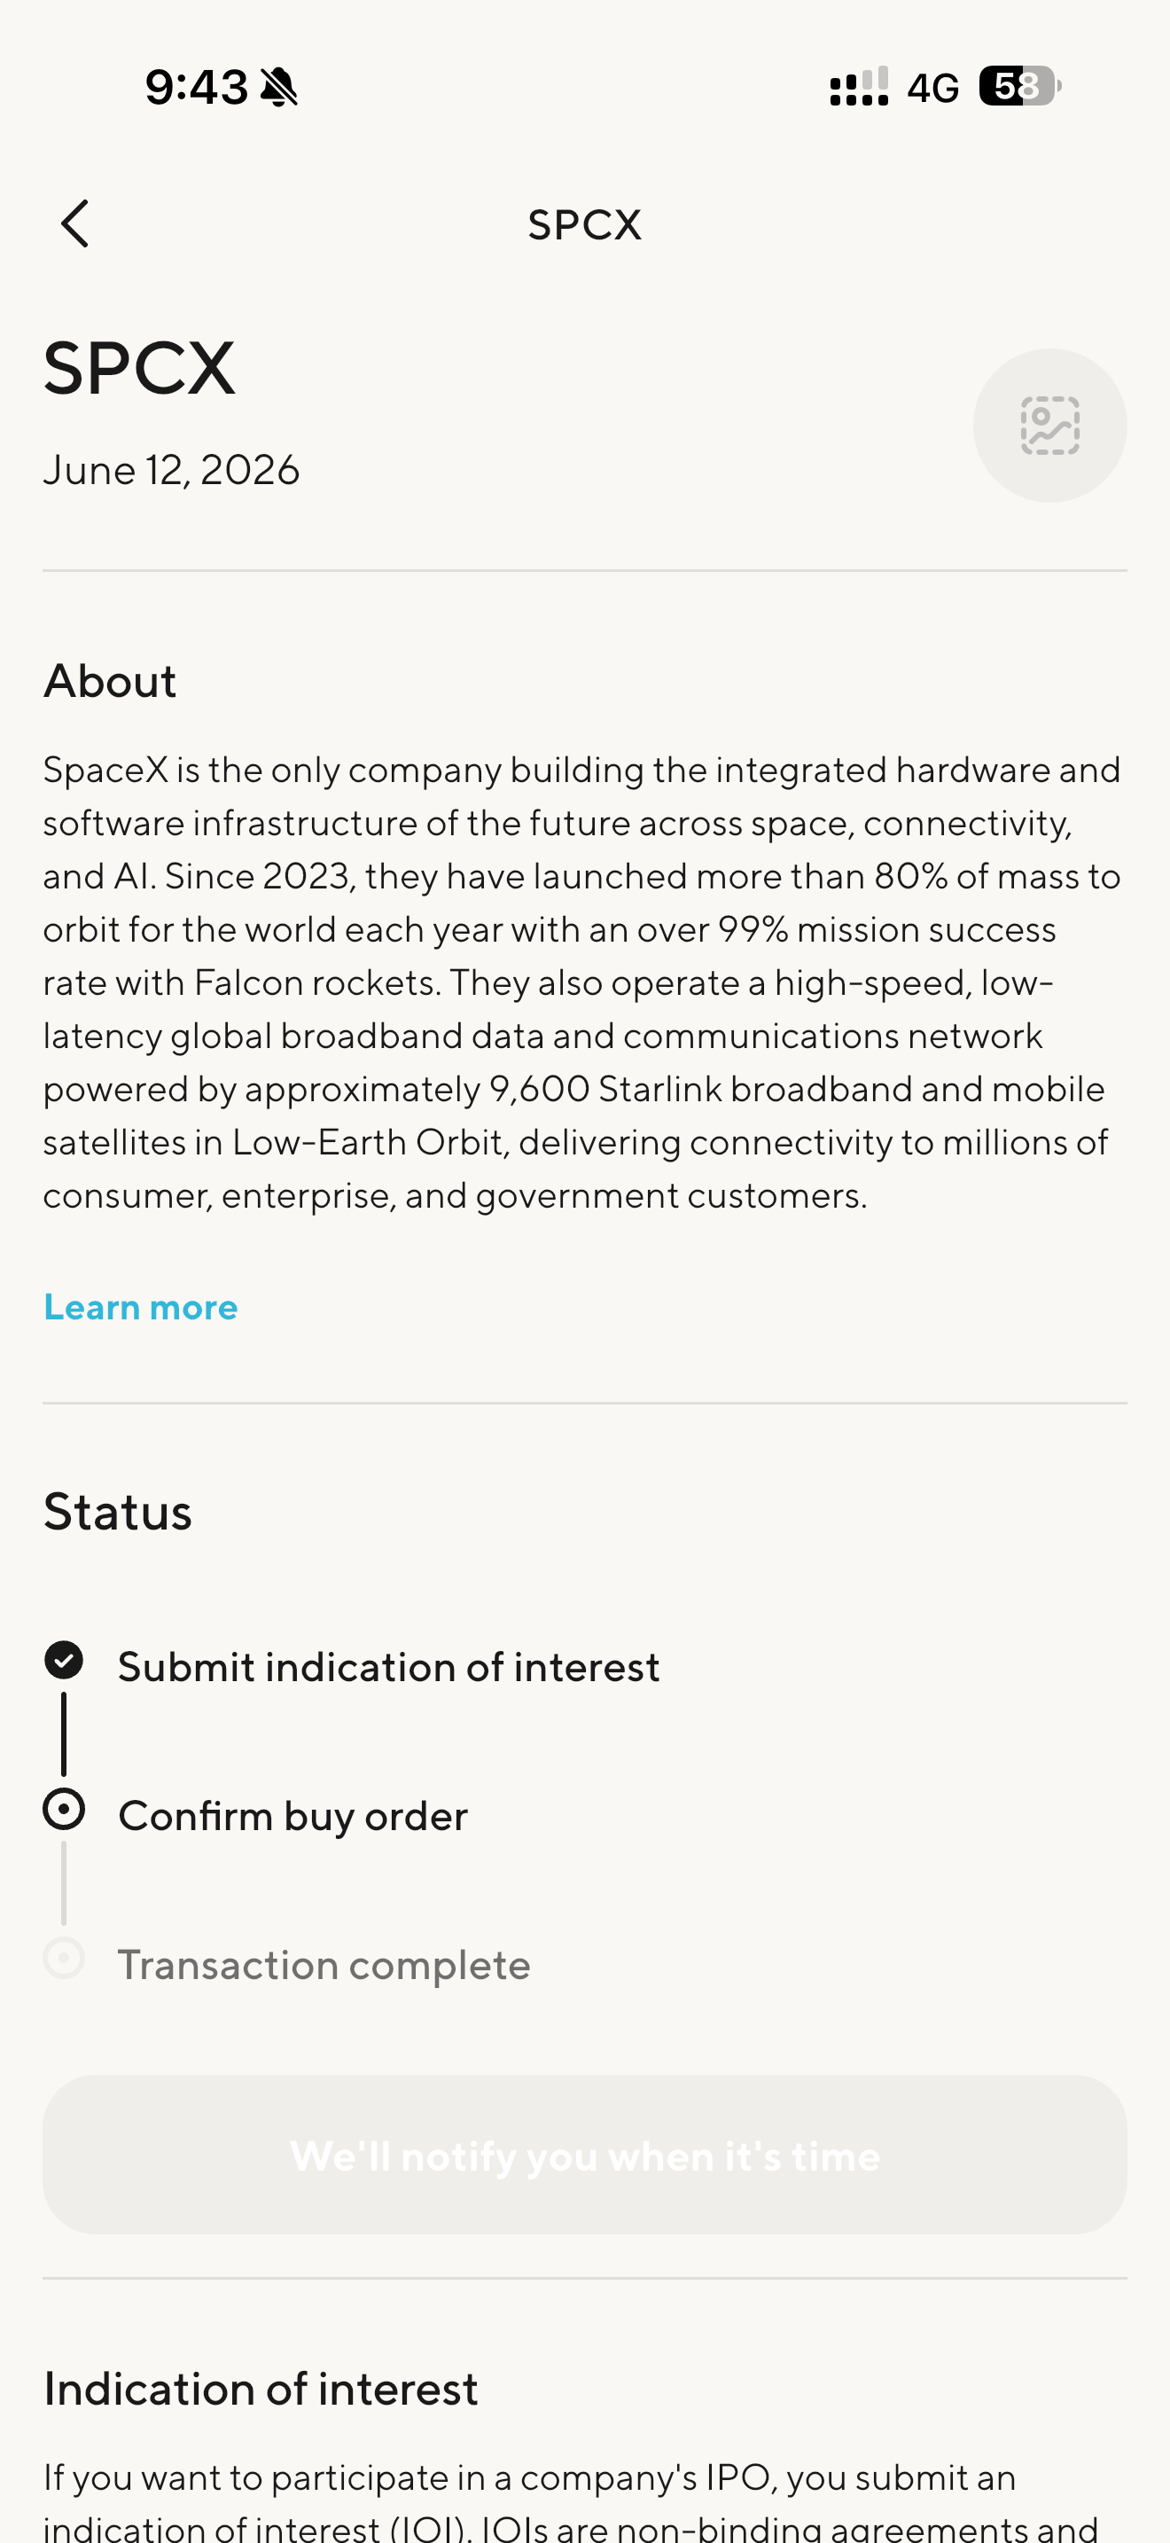
Task: Select the Transaction complete label
Action: point(324,1966)
